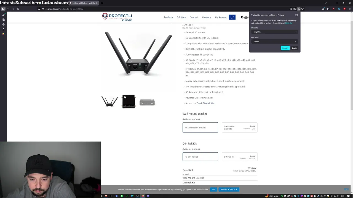Open the weather widget showing 3°C Jasno
Viewport: 353px width, 198px height.
pyautogui.click(x=272, y=196)
